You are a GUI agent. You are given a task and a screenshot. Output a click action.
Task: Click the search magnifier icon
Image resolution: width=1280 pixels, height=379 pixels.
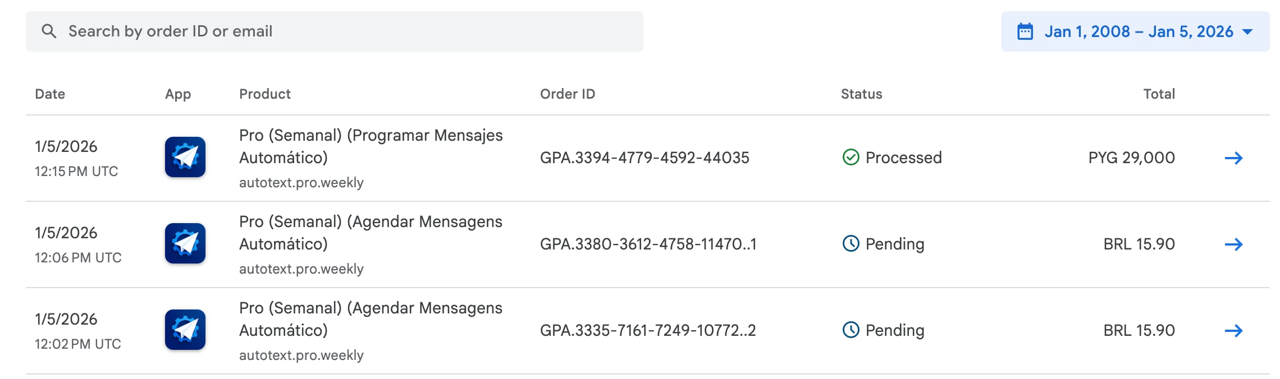pos(49,31)
